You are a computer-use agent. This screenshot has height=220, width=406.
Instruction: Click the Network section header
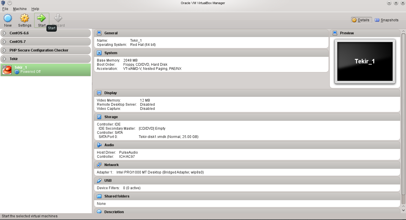[247, 165]
